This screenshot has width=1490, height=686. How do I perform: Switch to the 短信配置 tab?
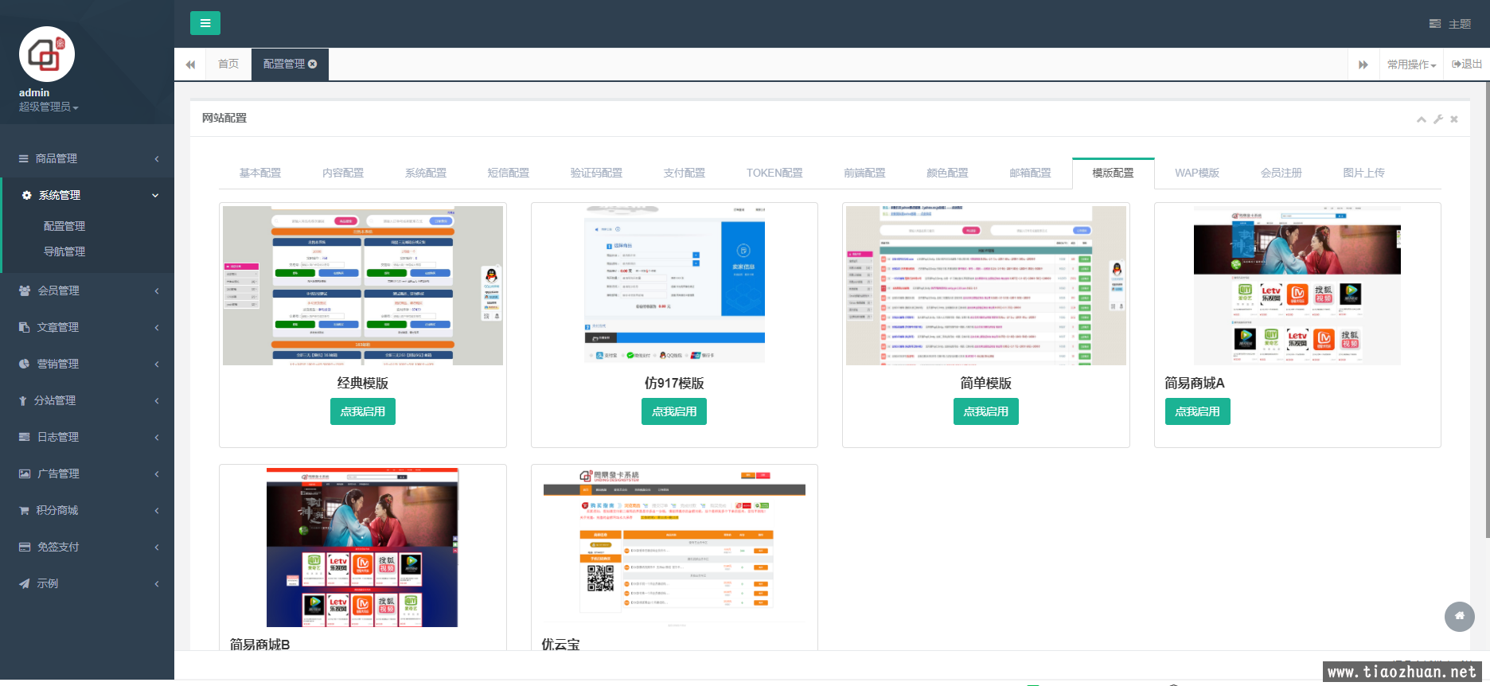point(509,173)
